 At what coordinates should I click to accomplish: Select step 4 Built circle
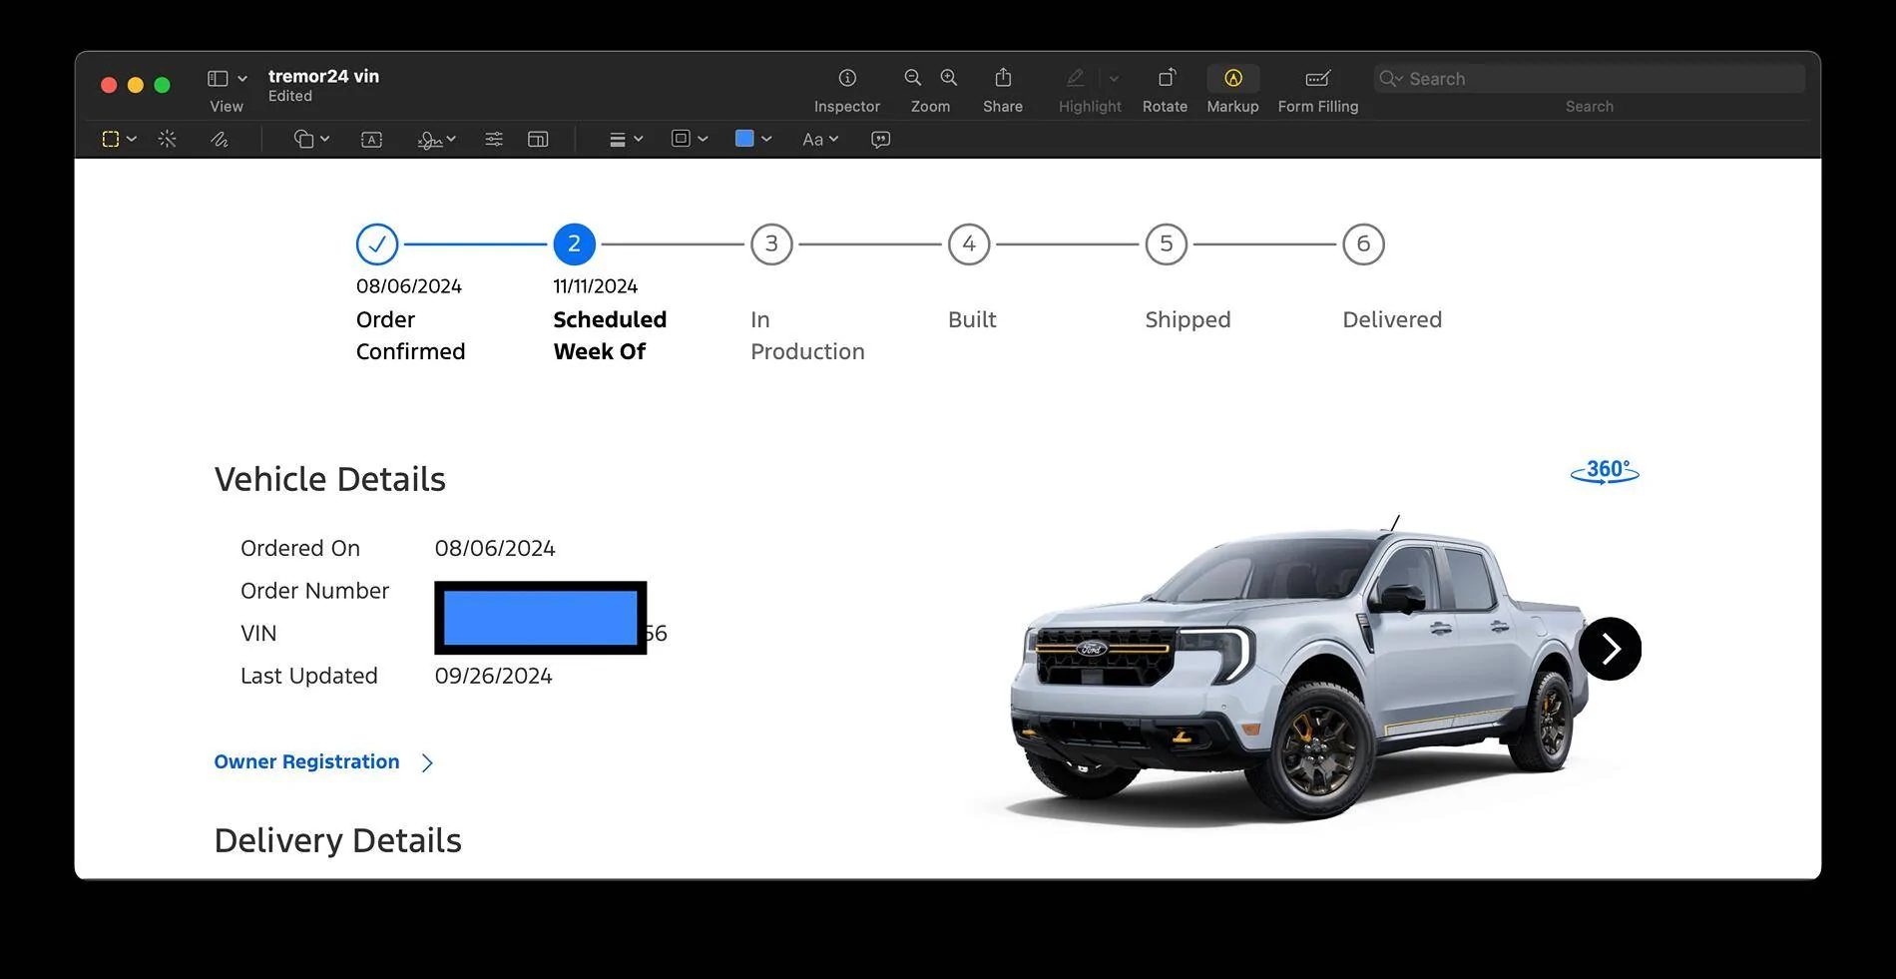point(969,244)
